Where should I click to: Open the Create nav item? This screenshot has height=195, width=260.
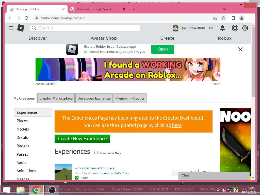tap(167, 38)
